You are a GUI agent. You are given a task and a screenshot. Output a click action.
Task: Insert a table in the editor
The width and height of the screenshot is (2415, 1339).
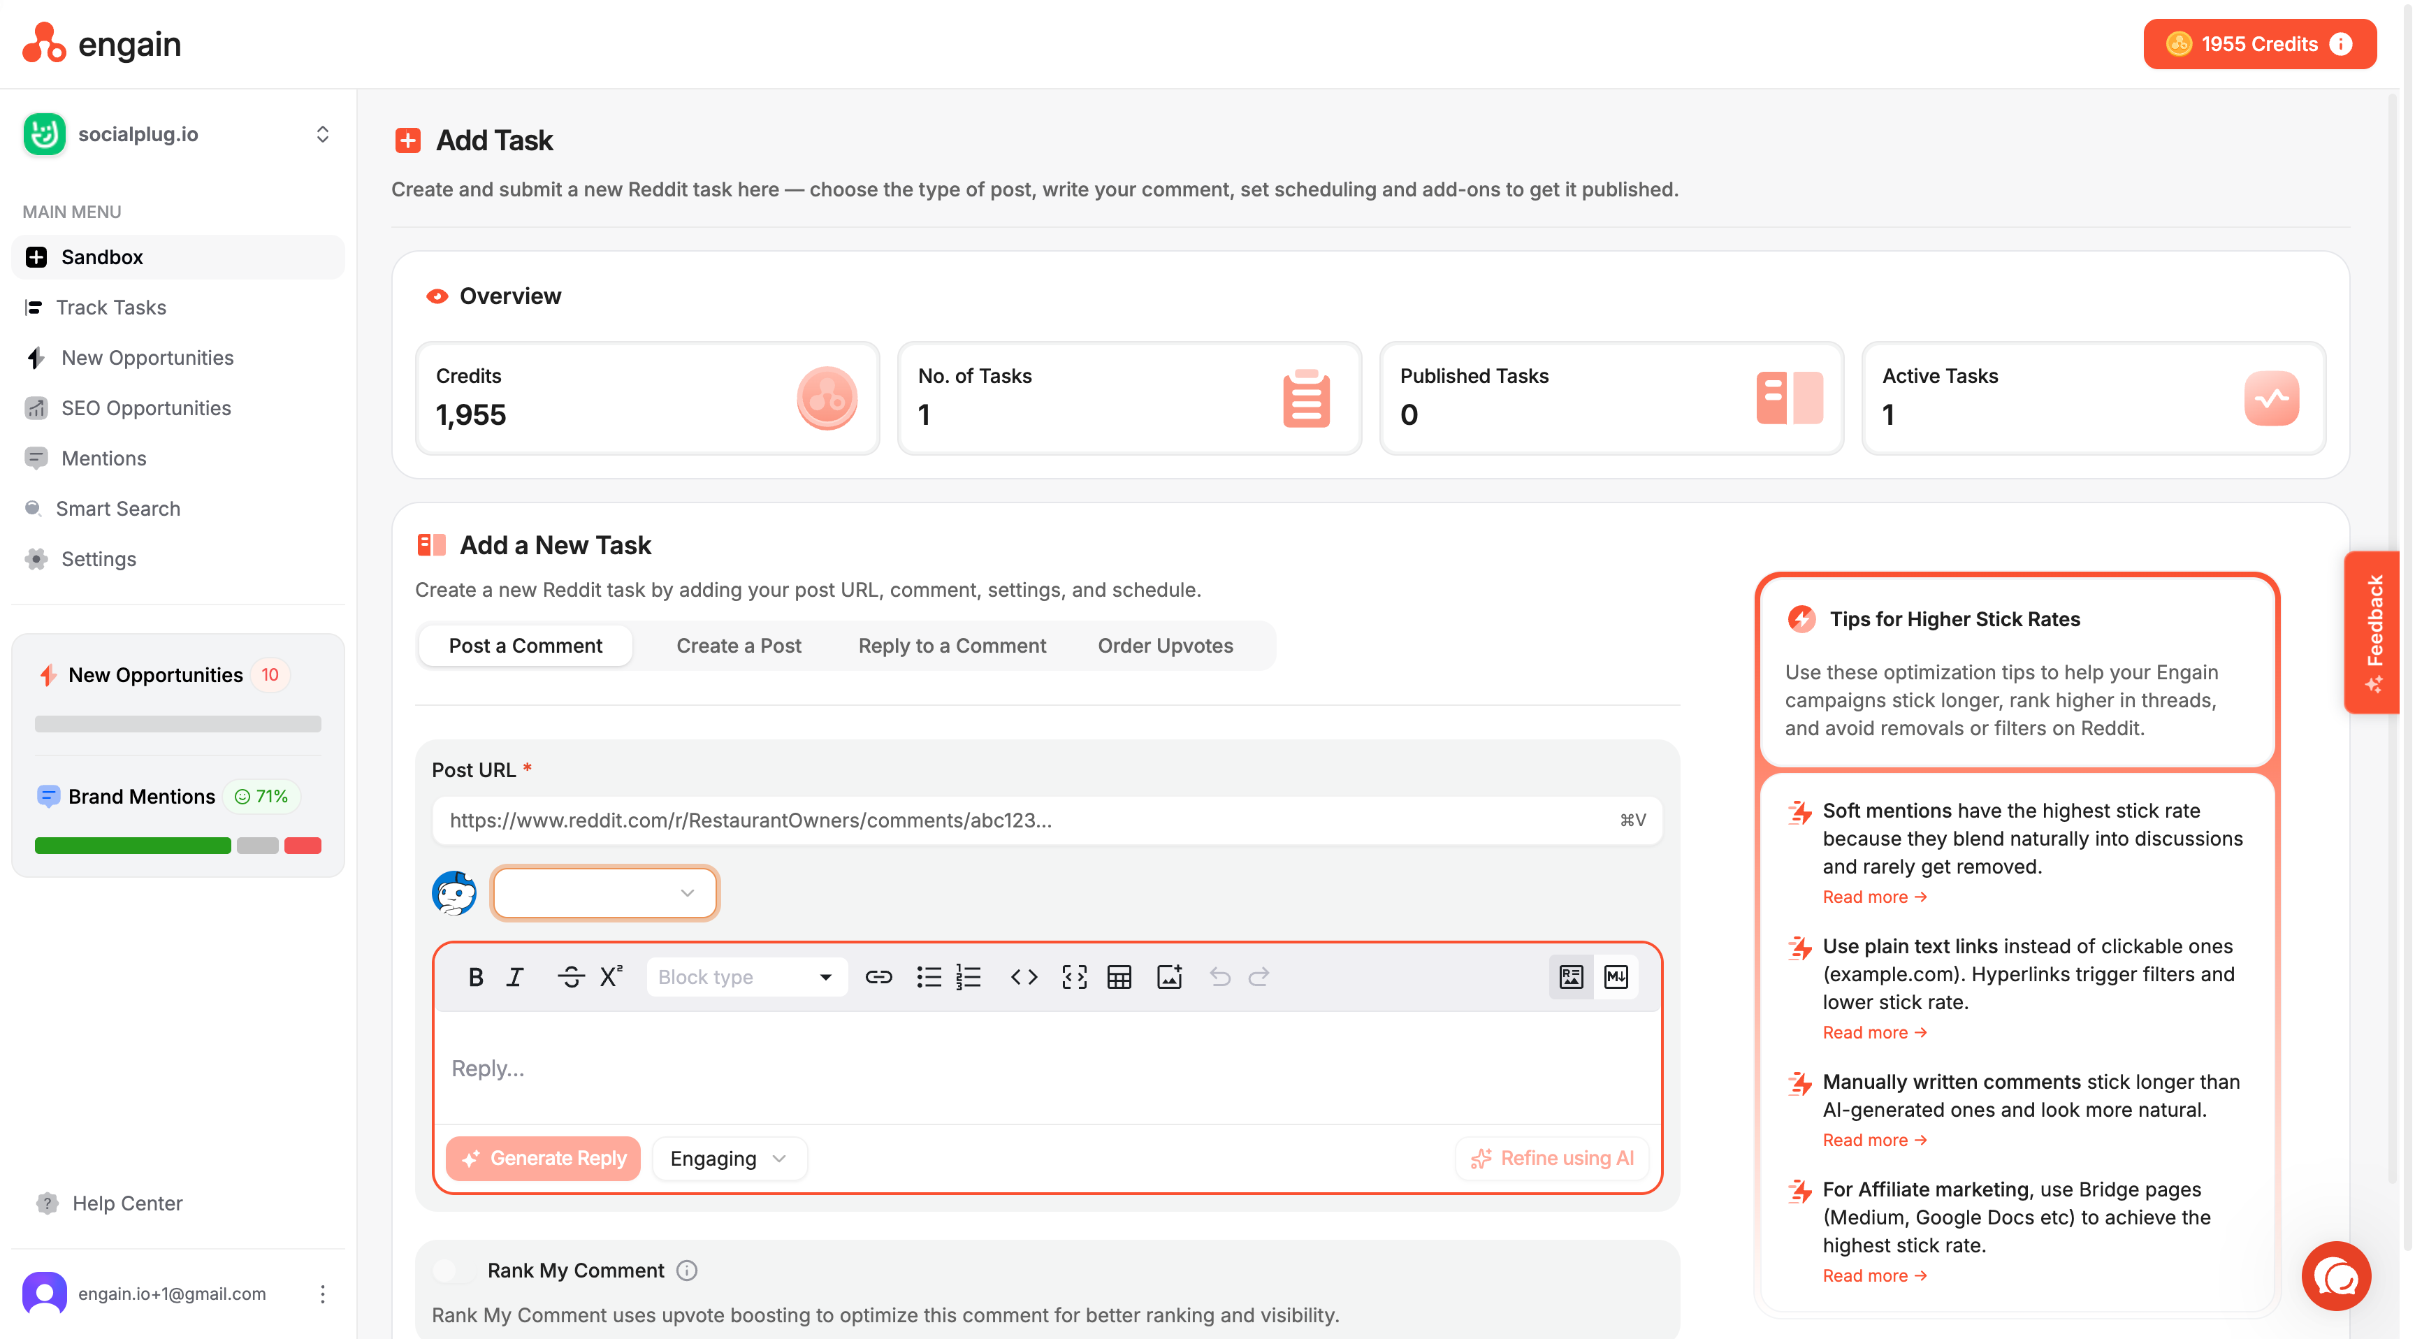[x=1119, y=977]
